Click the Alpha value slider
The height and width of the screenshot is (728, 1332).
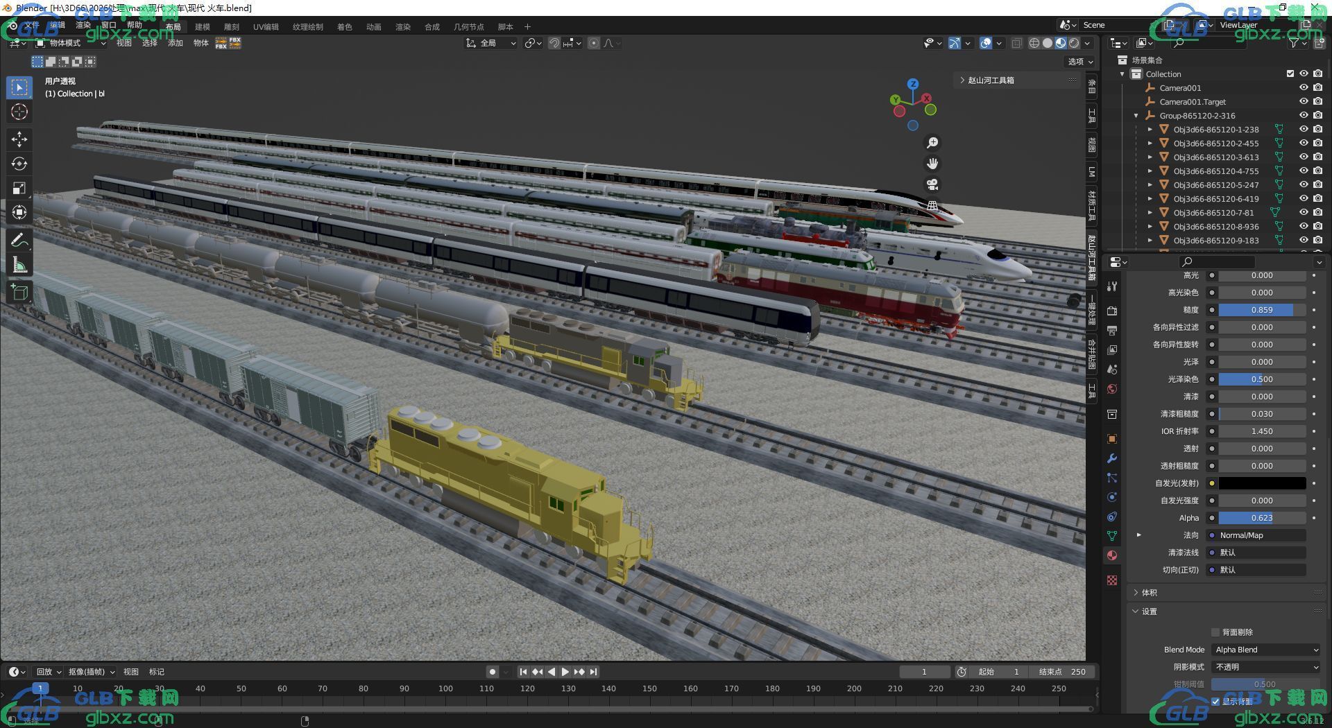pos(1261,518)
